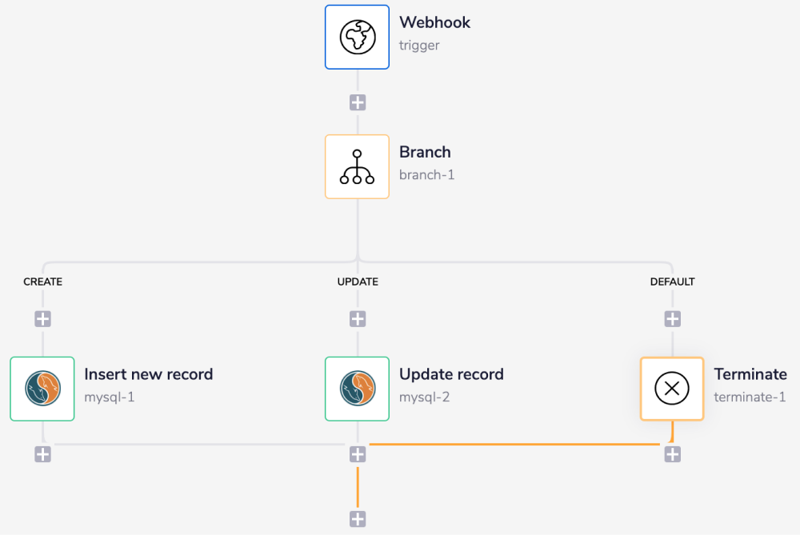Screen dimensions: 800x535
Task: Click the globe icon on the Webhook step
Action: click(x=357, y=37)
